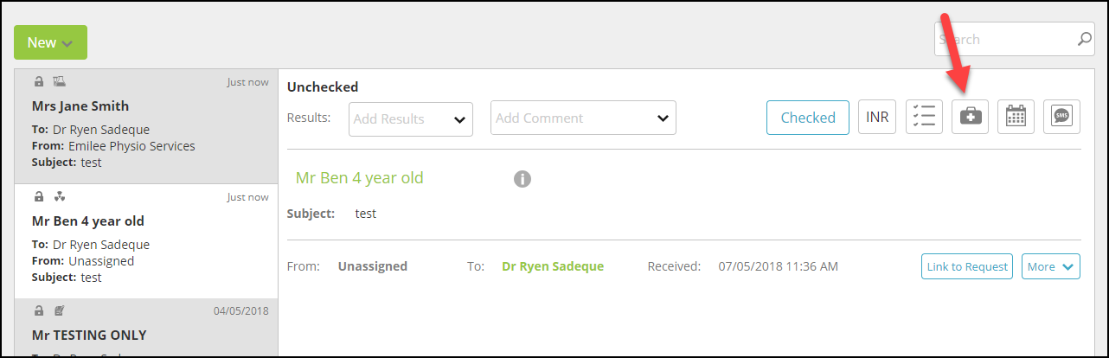1109x358 pixels.
Task: Open Mr Ben 4 year old patient link
Action: (x=360, y=178)
